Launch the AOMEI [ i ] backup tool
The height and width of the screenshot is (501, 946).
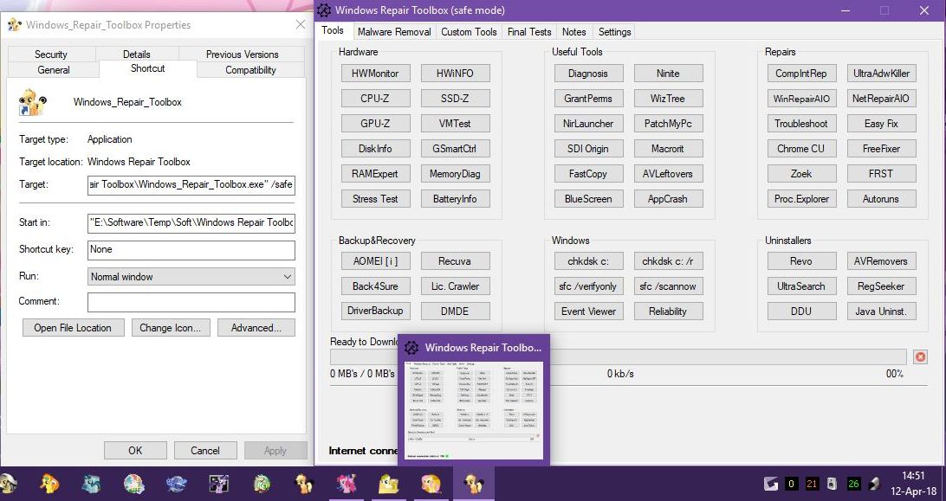[375, 261]
